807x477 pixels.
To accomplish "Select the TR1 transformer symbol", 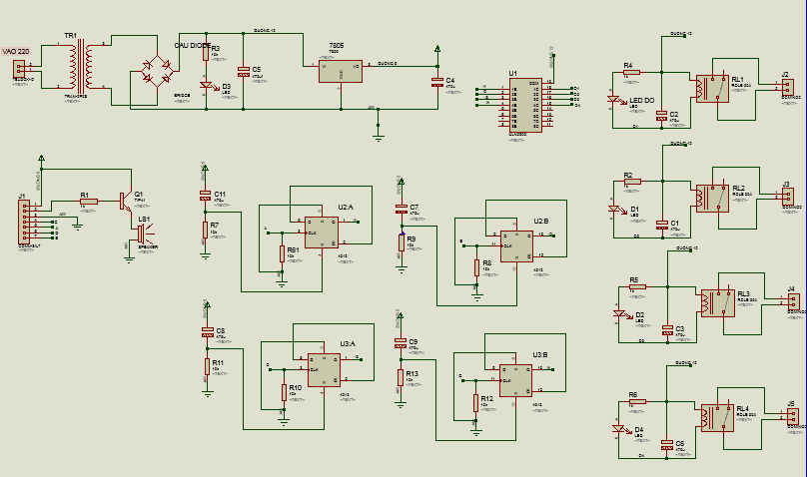I will [x=80, y=68].
